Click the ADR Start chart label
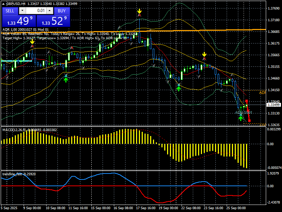 244,112
